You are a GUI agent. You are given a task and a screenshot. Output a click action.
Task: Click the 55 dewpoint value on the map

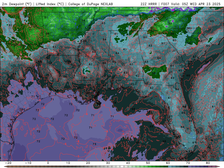[67, 34]
